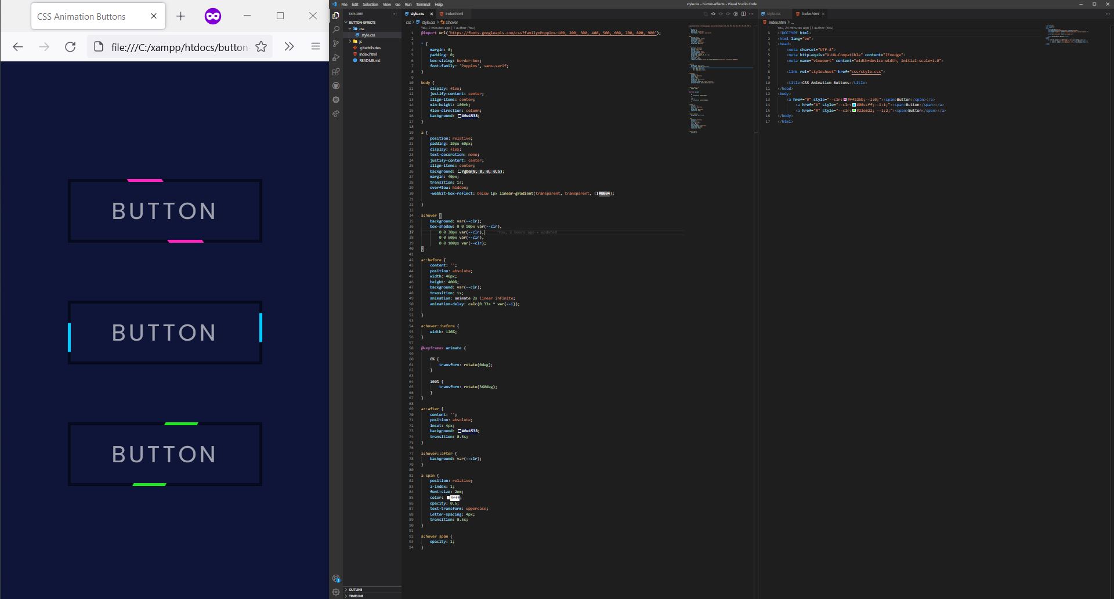The width and height of the screenshot is (1114, 599).
Task: Switch to style.css tab in right editor
Action: point(774,14)
